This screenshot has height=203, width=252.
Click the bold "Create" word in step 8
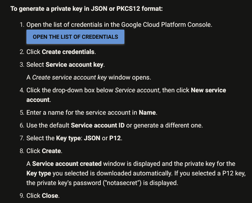pyautogui.click(x=51, y=151)
